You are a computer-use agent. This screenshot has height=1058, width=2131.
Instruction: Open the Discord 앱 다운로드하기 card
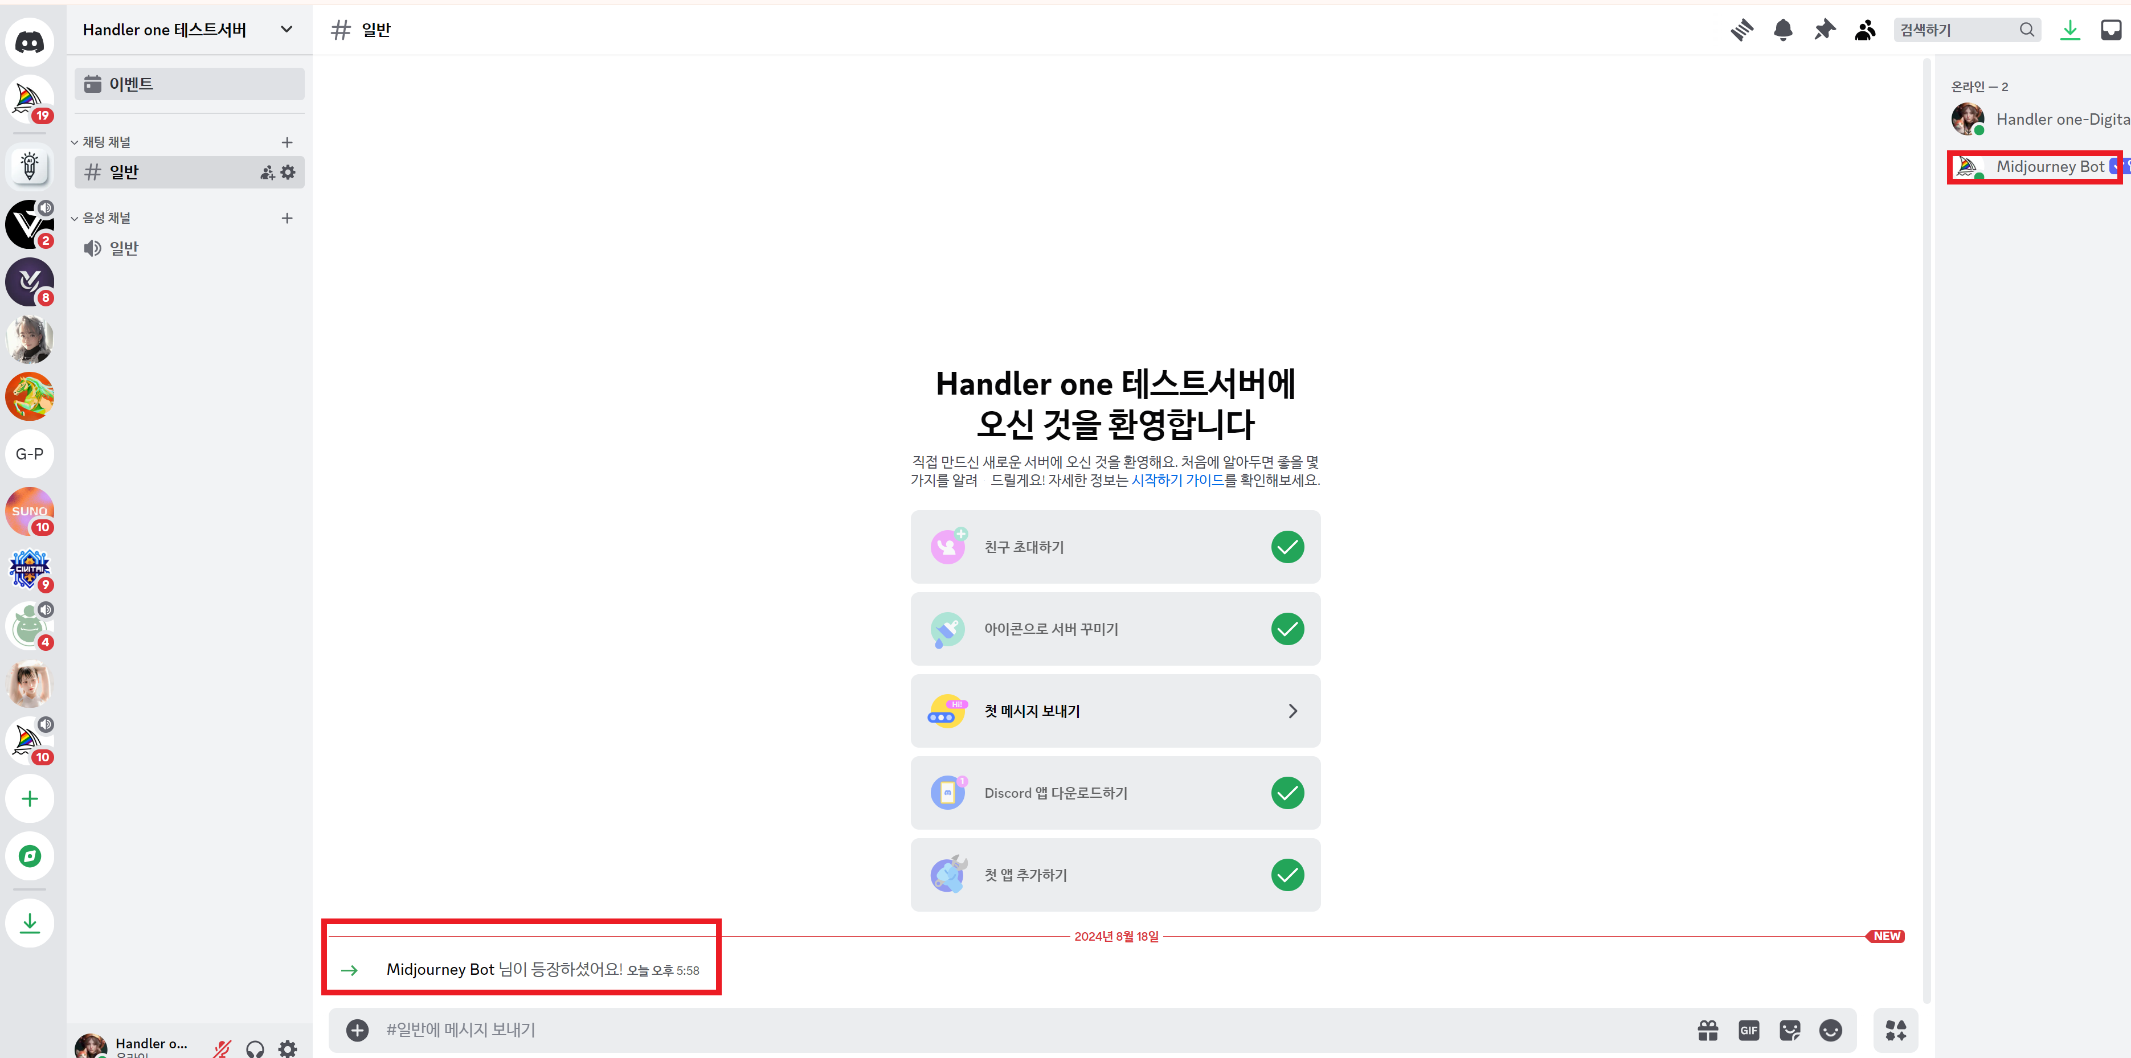[1115, 793]
